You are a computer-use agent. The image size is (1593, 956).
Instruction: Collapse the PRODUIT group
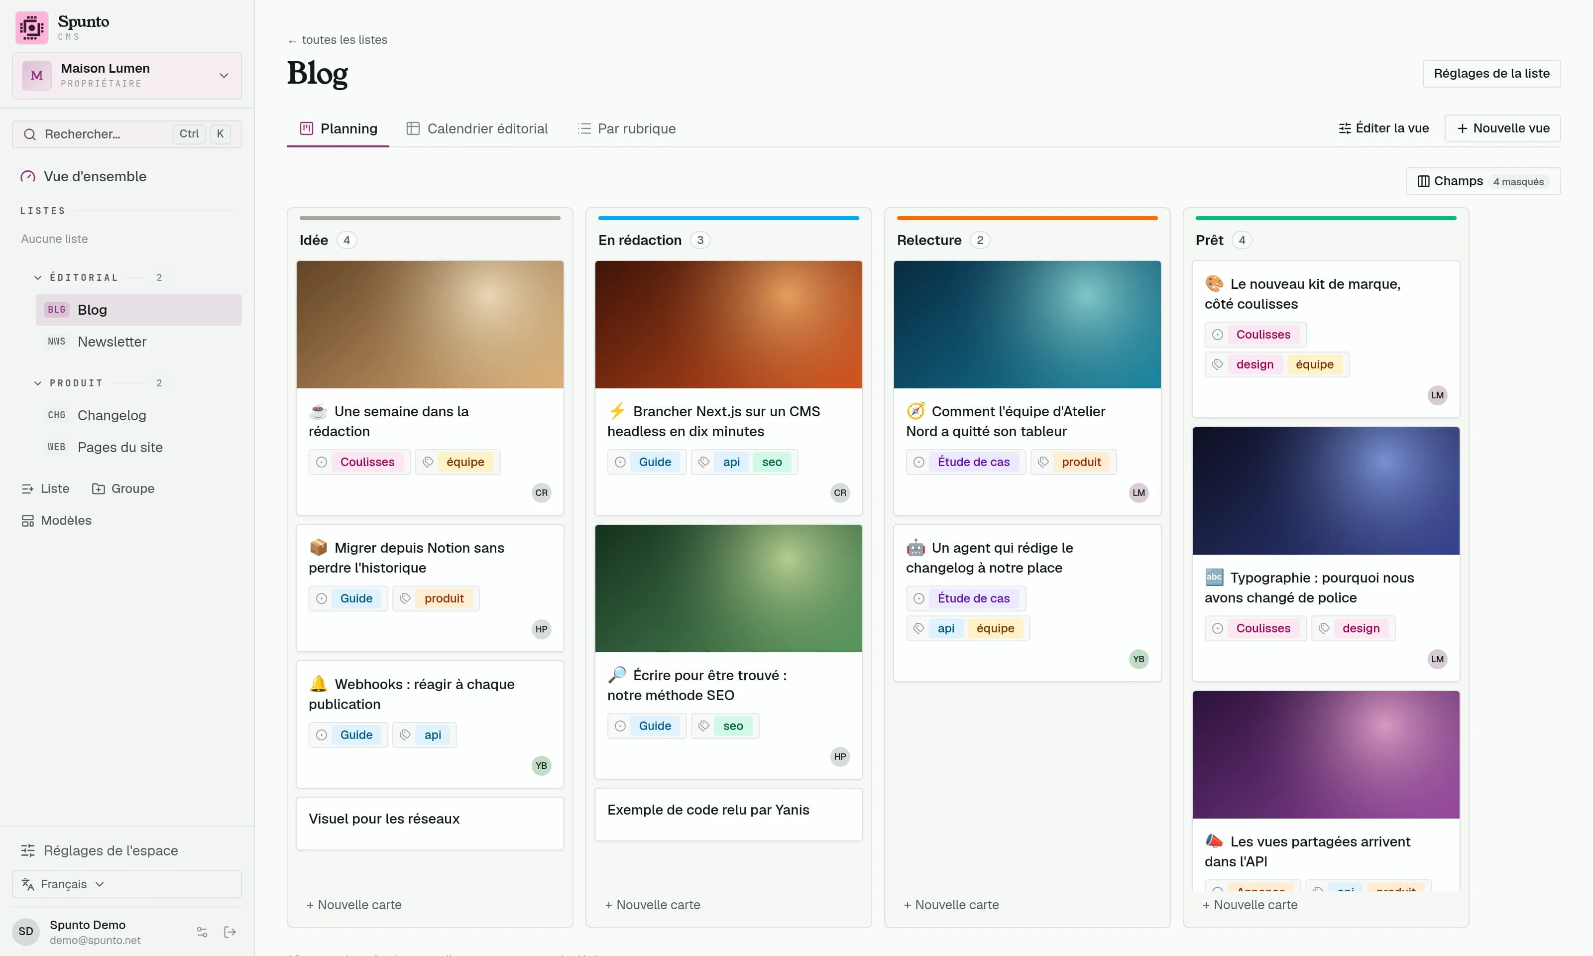click(38, 383)
